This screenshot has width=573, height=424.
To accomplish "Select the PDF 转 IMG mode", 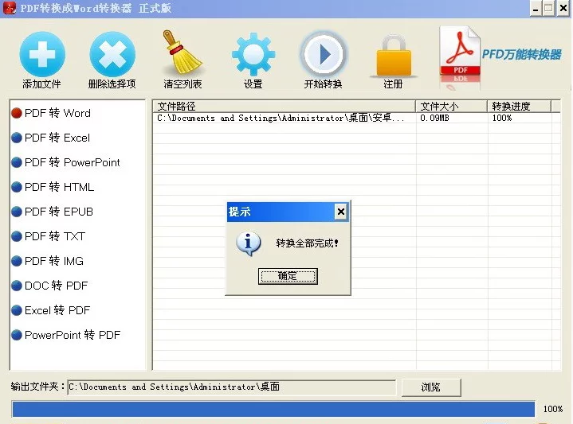I will tap(48, 261).
